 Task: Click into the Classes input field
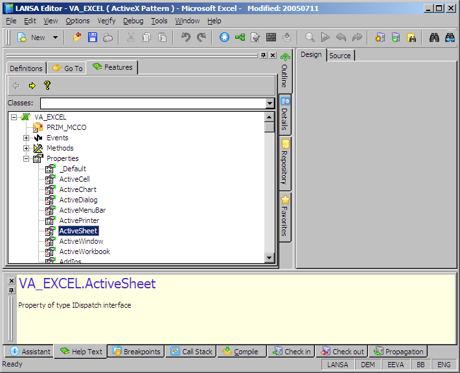[153, 103]
